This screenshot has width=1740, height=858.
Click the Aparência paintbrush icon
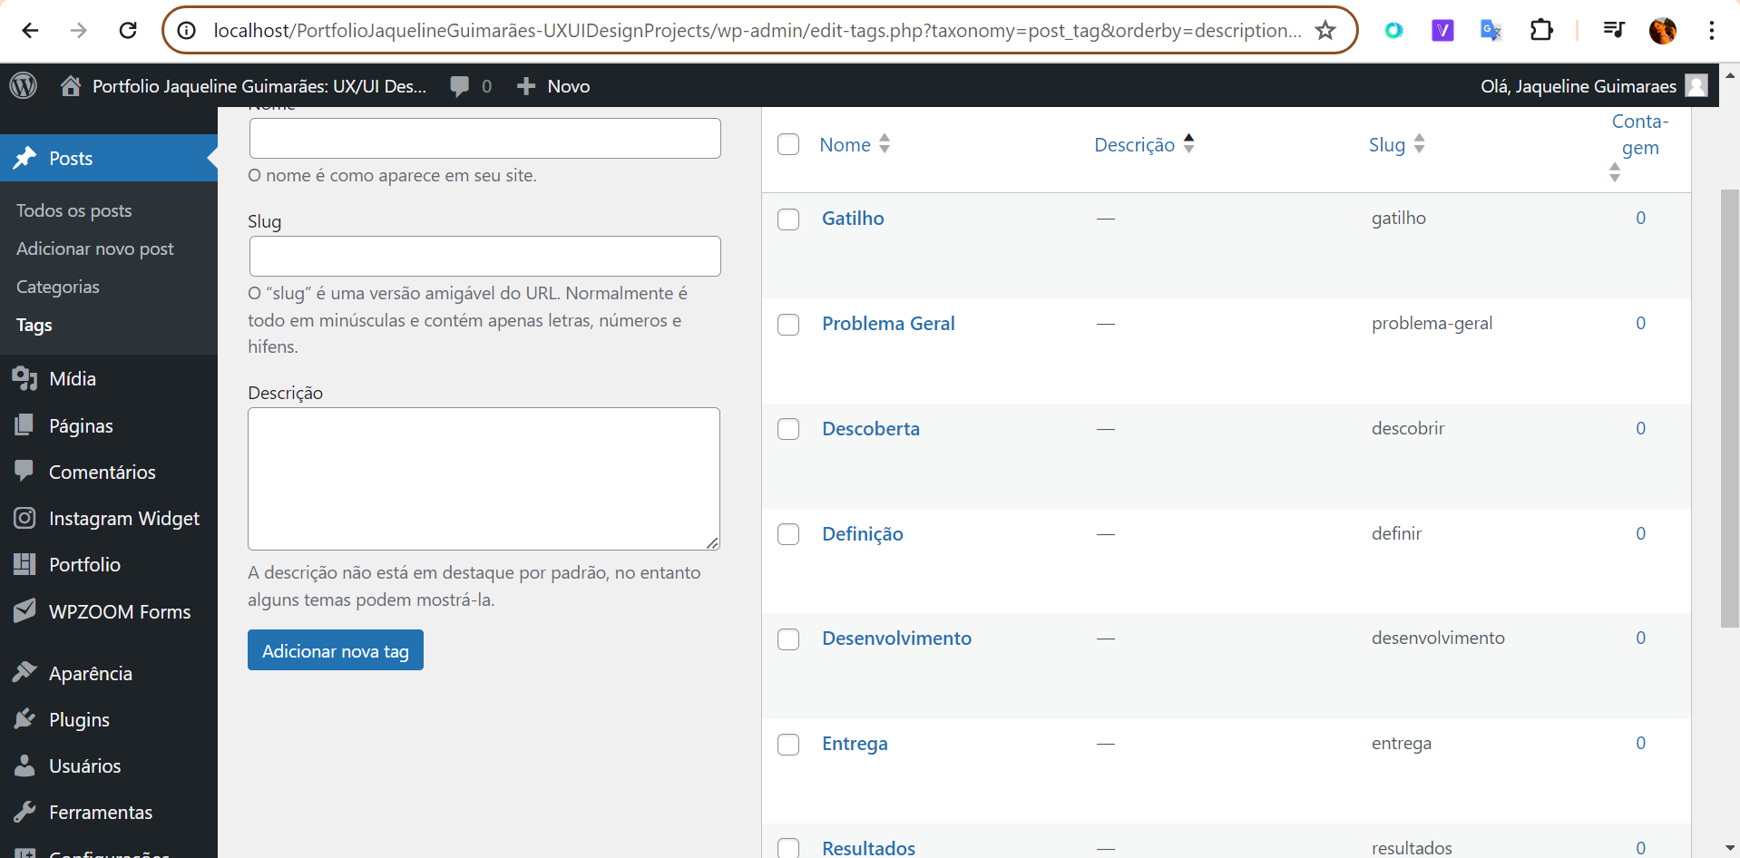(x=24, y=672)
